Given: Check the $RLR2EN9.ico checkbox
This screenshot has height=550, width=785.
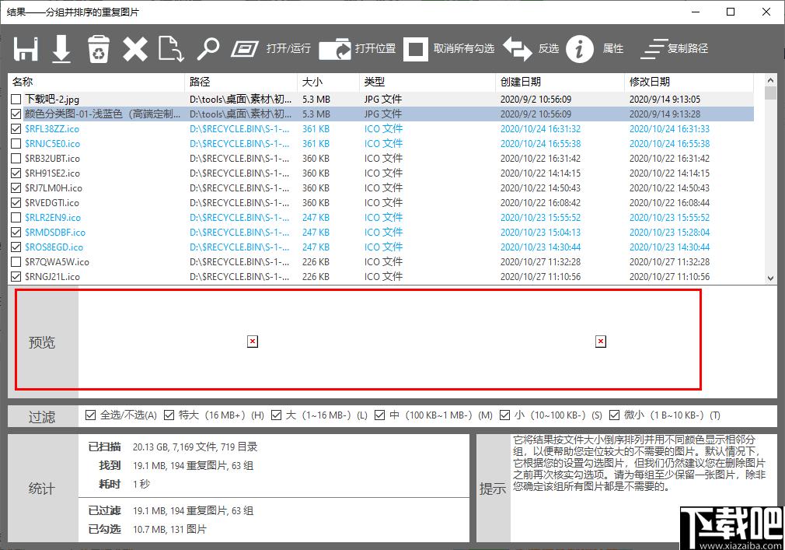Looking at the screenshot, I should (16, 217).
